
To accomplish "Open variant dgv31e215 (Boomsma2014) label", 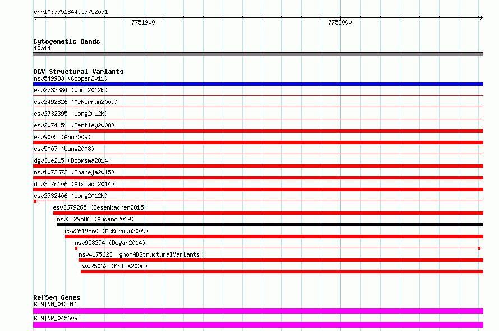I will (x=72, y=160).
